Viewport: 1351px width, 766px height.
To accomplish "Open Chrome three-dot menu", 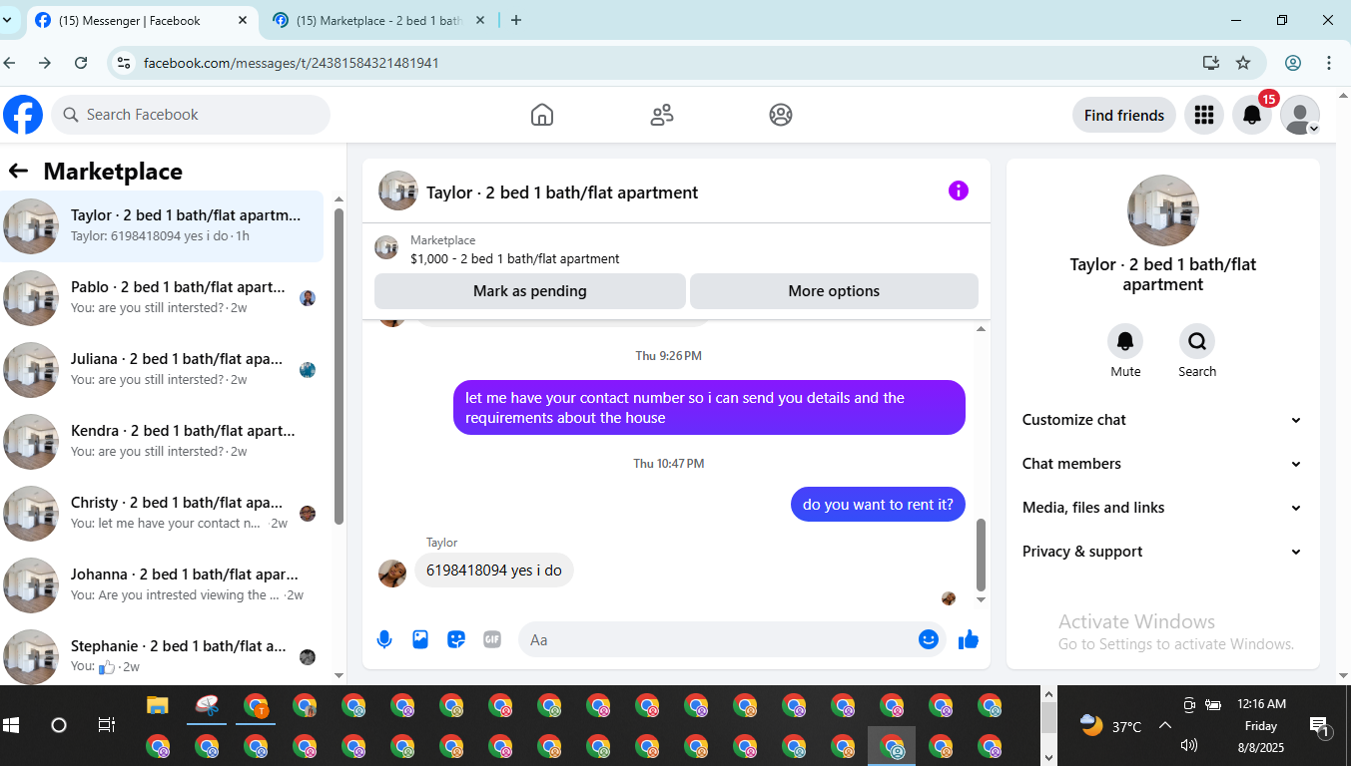I will [1329, 63].
